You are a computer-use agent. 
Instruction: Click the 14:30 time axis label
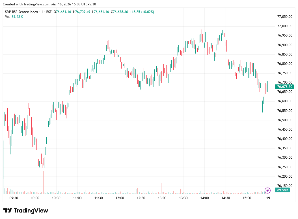pos(226,198)
